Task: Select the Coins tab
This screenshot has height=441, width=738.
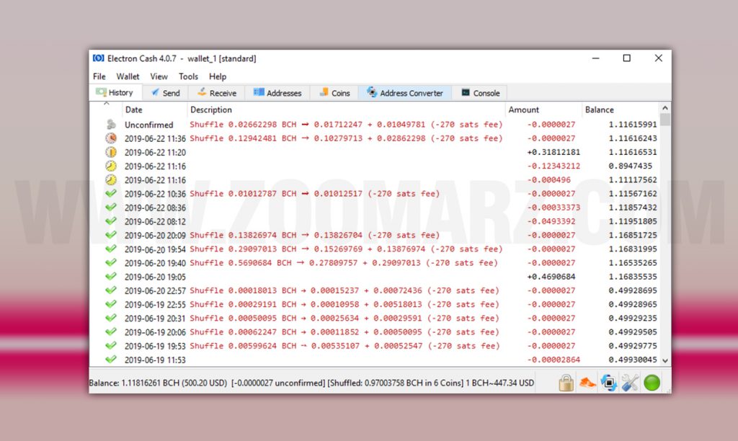Action: 334,93
